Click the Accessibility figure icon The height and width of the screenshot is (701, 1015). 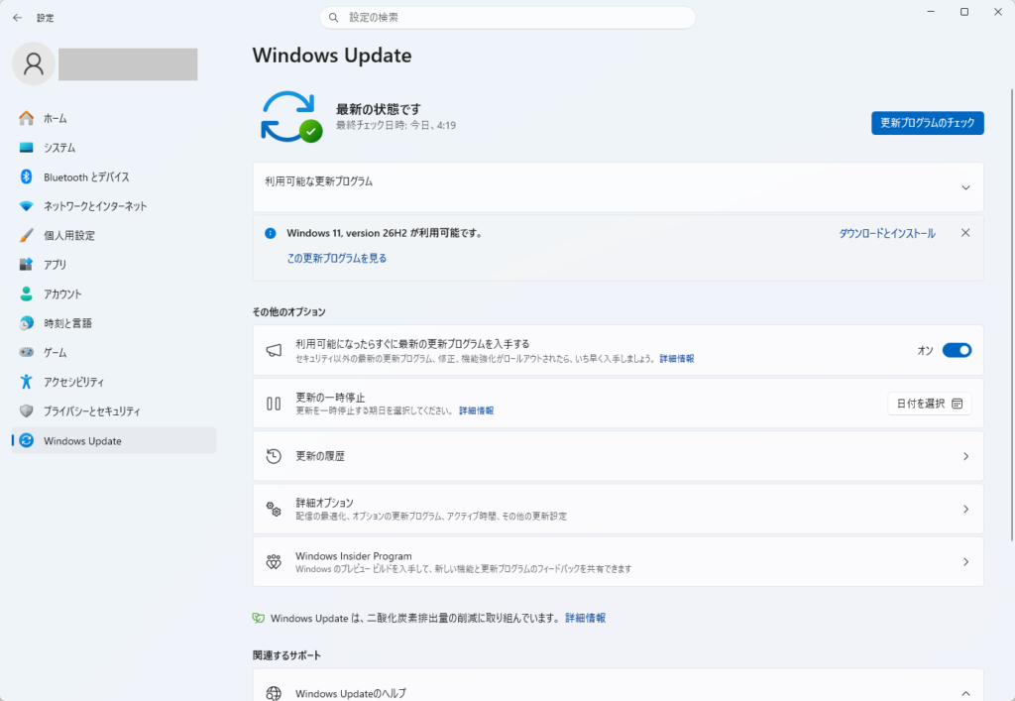26,382
